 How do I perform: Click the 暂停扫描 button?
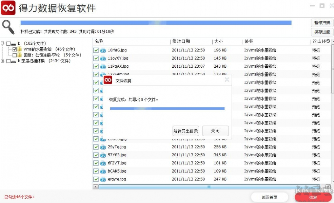322,23
